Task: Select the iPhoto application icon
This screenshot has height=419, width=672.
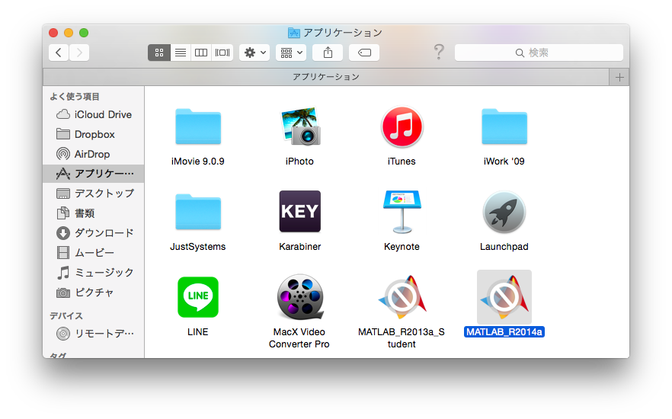Action: point(300,126)
